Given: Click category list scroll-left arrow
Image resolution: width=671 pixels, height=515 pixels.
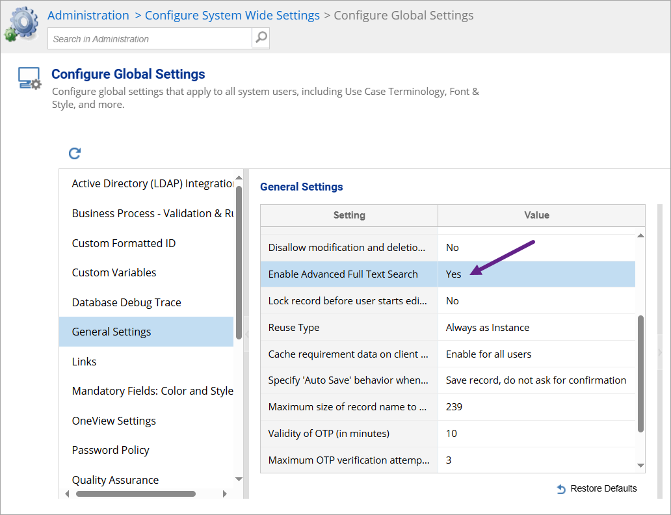Looking at the screenshot, I should 67,494.
